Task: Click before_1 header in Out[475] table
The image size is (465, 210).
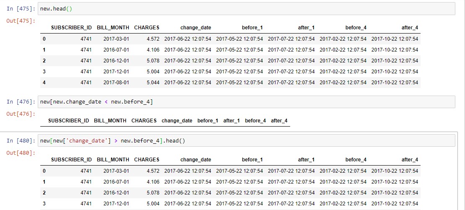Action: [252, 28]
